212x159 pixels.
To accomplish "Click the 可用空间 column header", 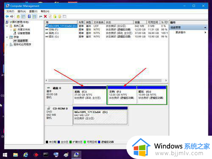I will click(153, 22).
